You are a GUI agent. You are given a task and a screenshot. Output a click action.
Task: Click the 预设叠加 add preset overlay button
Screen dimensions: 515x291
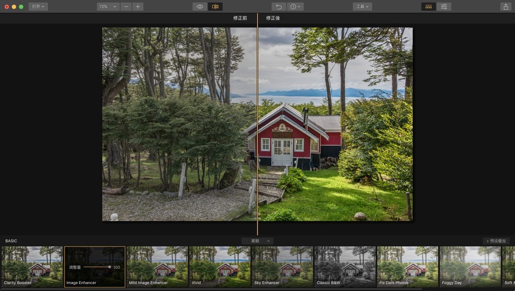pyautogui.click(x=496, y=241)
